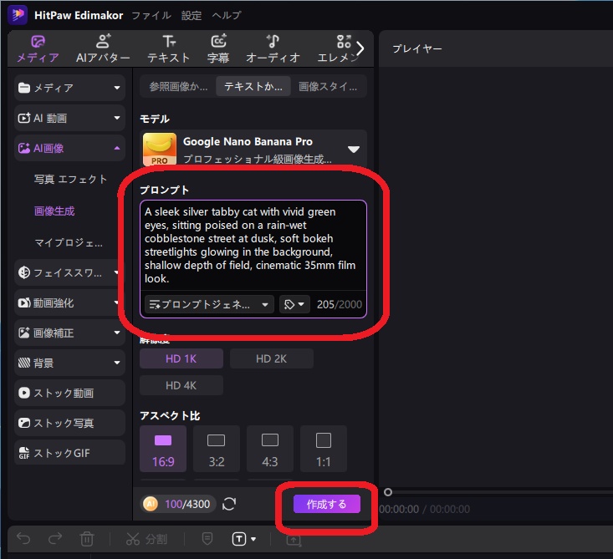The image size is (613, 559).
Task: Open the 設定 menu
Action: (x=192, y=15)
